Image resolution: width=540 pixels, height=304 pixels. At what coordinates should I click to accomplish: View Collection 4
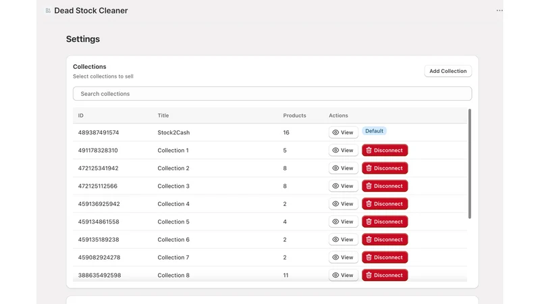point(343,204)
